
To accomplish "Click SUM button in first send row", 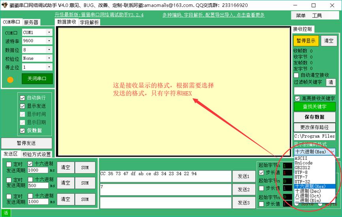I will click(x=85, y=167).
